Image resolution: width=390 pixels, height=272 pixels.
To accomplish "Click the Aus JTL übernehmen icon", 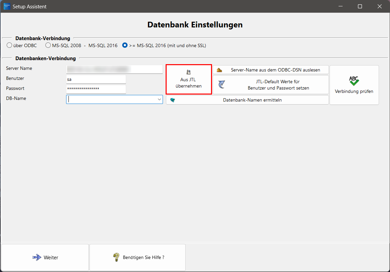I will 189,72.
